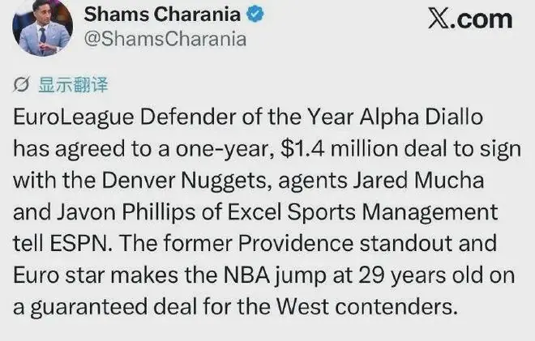Click the word "Providence" in the tweet
Image resolution: width=535 pixels, height=341 pixels.
(296, 244)
